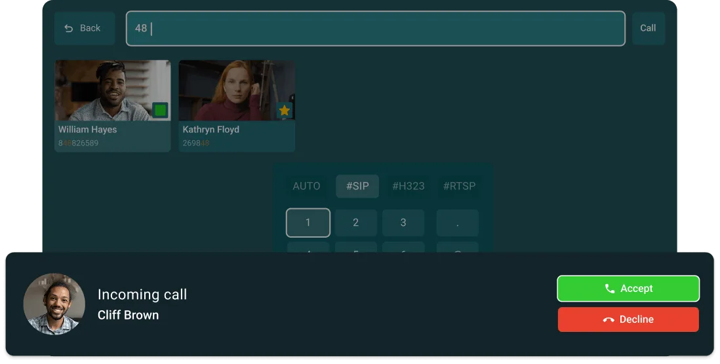
Task: Select William Hayes contact name
Action: coord(88,130)
